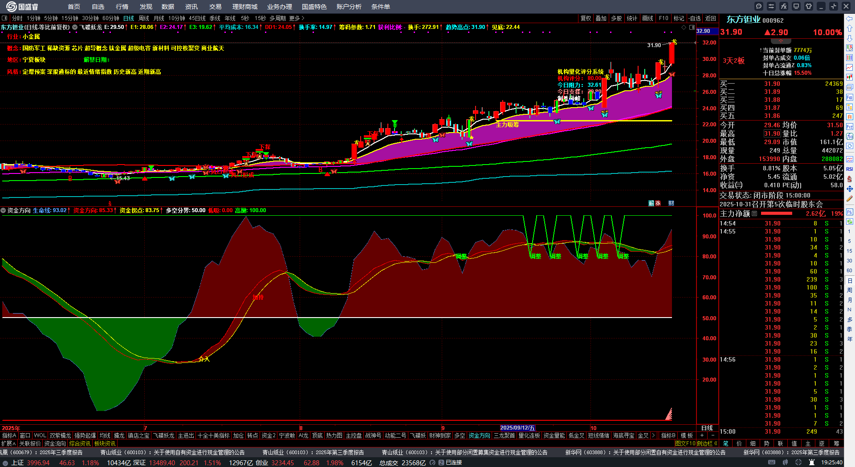Click the screen layout monitor icon
Screen dimensions: 855x467
[796, 6]
